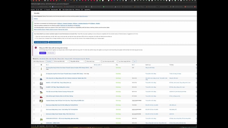Click the featured star column header
Viewport: 228px width, 128px height.
tap(196, 65)
